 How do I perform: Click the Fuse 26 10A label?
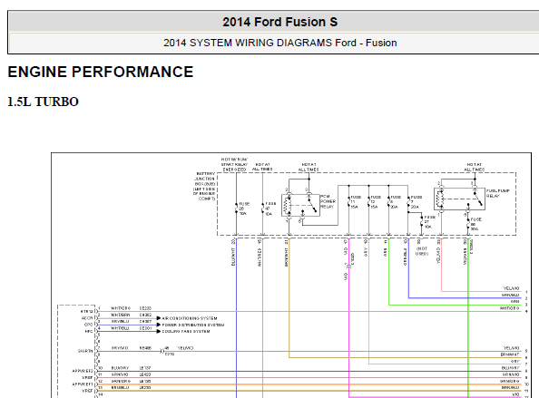pos(244,209)
